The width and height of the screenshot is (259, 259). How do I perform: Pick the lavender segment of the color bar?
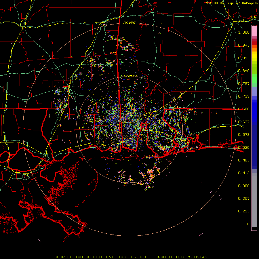[254, 91]
